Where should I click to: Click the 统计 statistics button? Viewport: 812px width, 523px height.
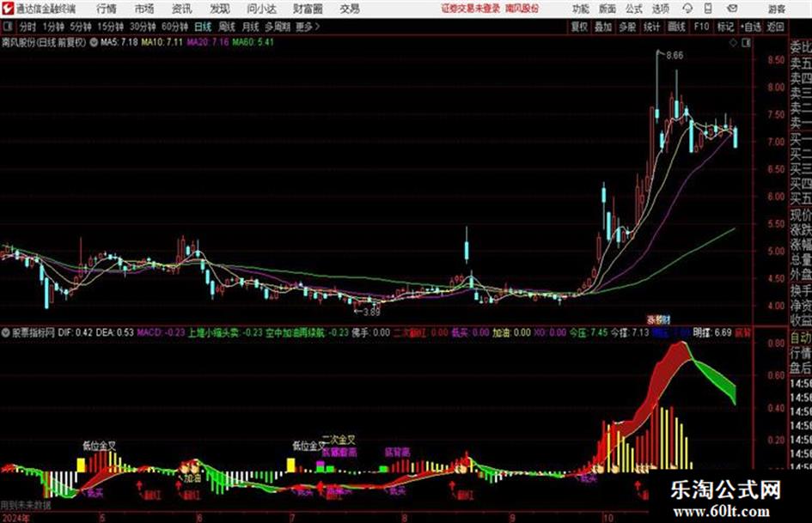[651, 27]
